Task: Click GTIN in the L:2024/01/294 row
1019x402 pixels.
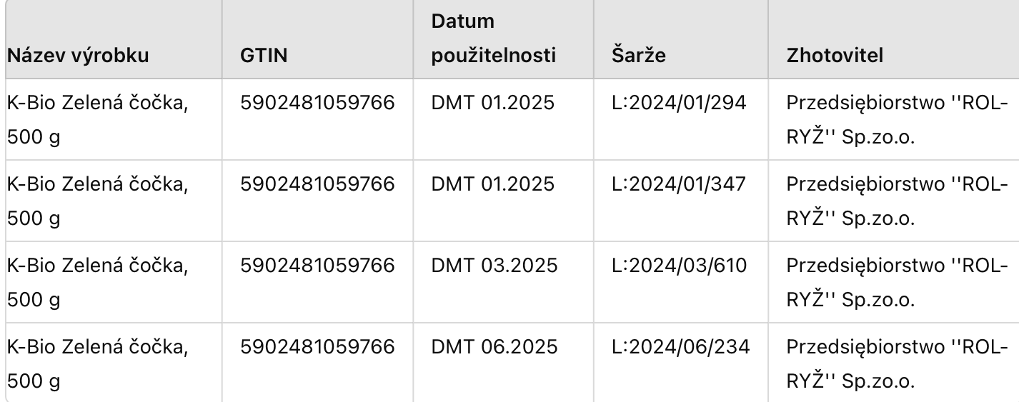Action: pyautogui.click(x=318, y=103)
